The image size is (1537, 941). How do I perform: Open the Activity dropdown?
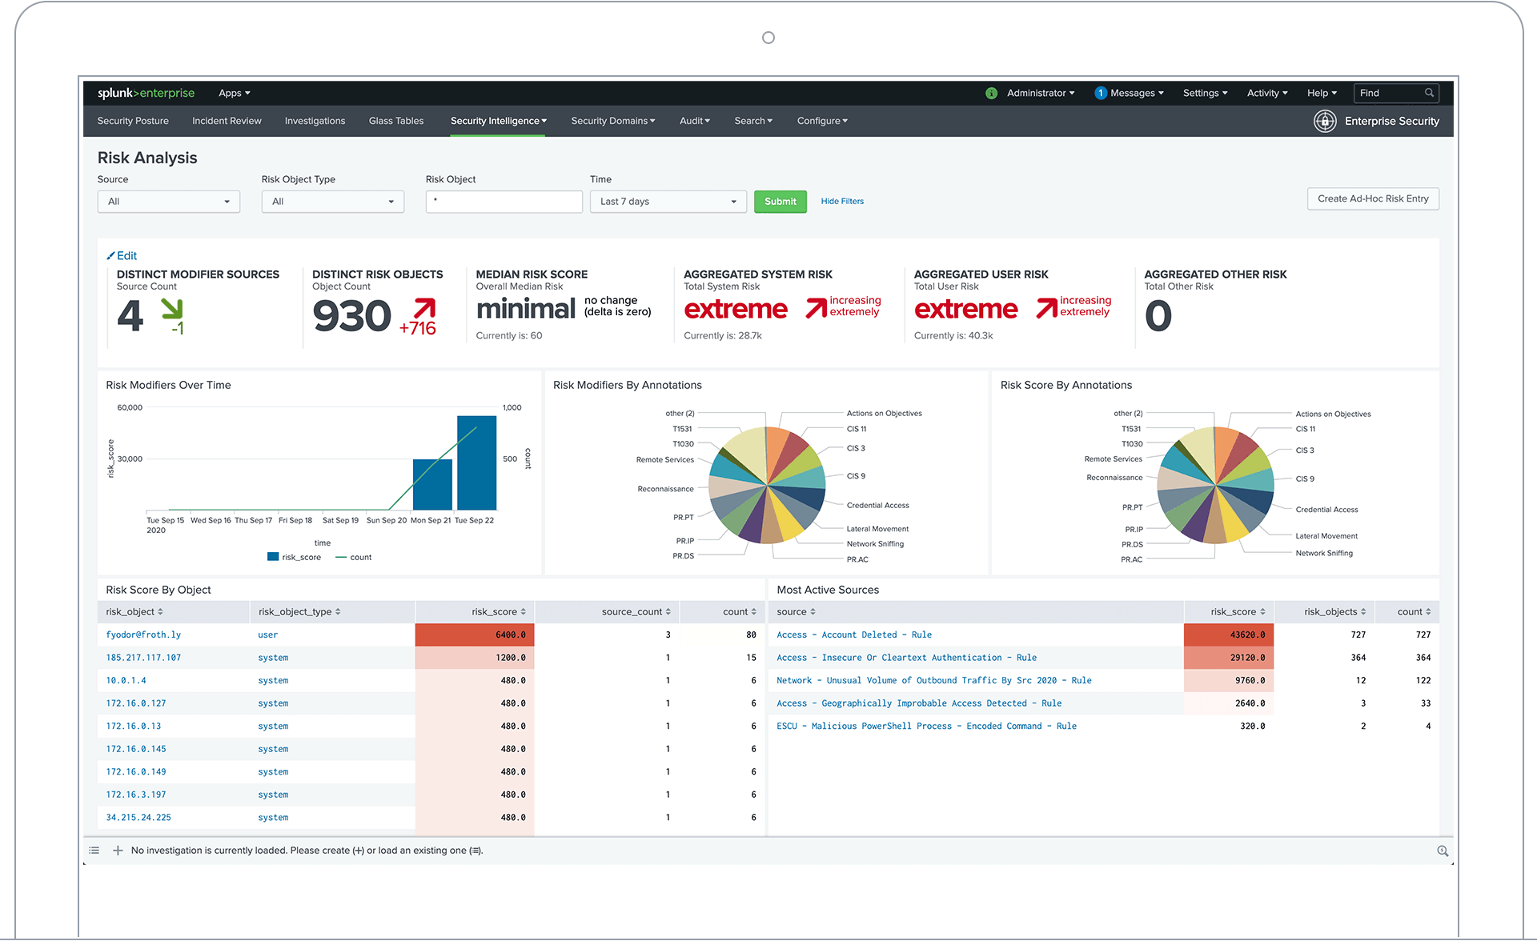[1267, 94]
